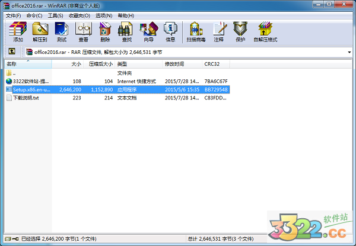This screenshot has width=356, height=246.
Task: Open the Help (帮助) menu
Action: click(126, 15)
